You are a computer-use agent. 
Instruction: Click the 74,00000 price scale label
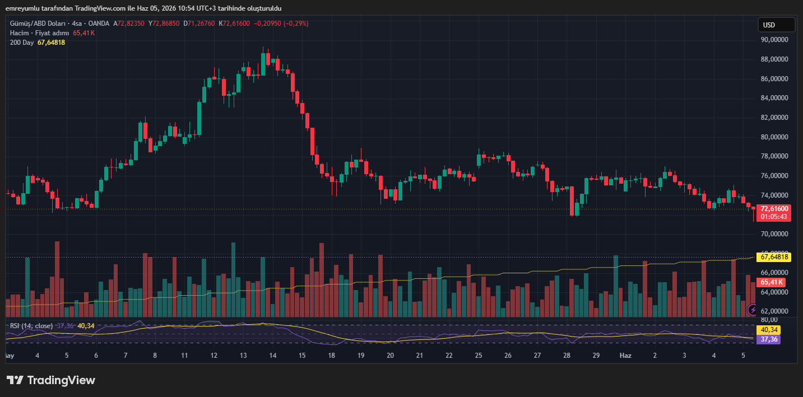pyautogui.click(x=773, y=195)
